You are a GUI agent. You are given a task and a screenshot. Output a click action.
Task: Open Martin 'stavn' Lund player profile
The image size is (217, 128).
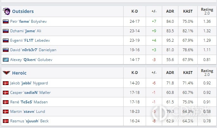click(x=28, y=112)
